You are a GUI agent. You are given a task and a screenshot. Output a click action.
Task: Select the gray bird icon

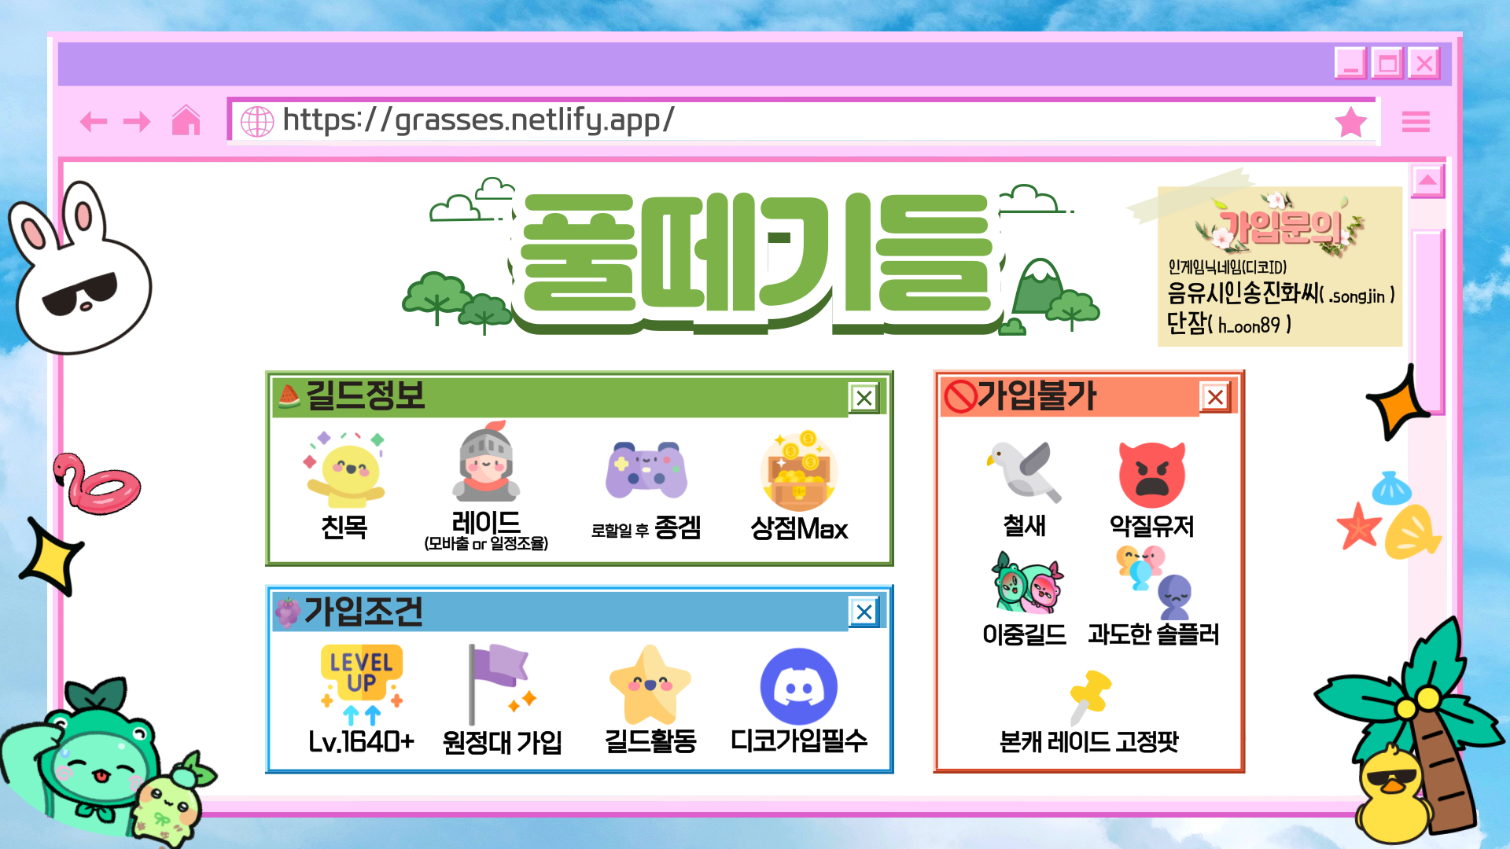coord(1024,472)
